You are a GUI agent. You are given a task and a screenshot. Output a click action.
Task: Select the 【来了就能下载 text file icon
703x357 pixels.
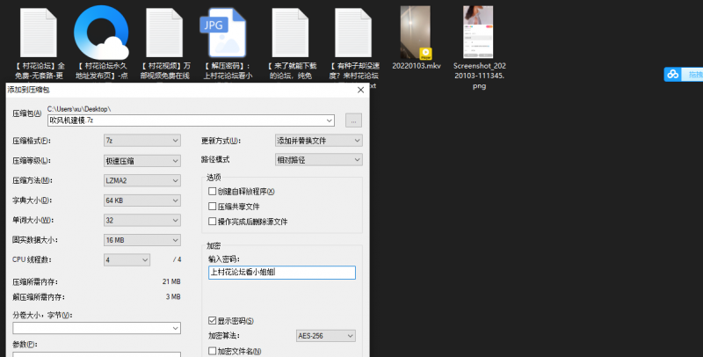pos(289,33)
